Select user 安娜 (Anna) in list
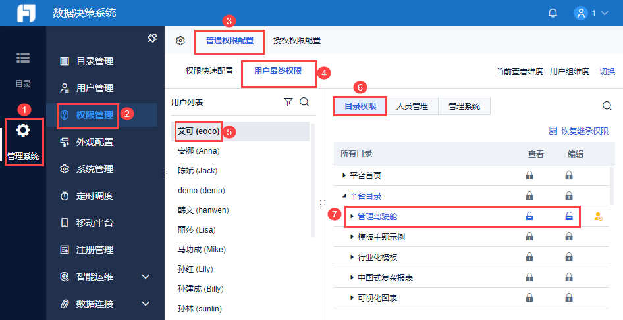623x320 pixels. [199, 151]
